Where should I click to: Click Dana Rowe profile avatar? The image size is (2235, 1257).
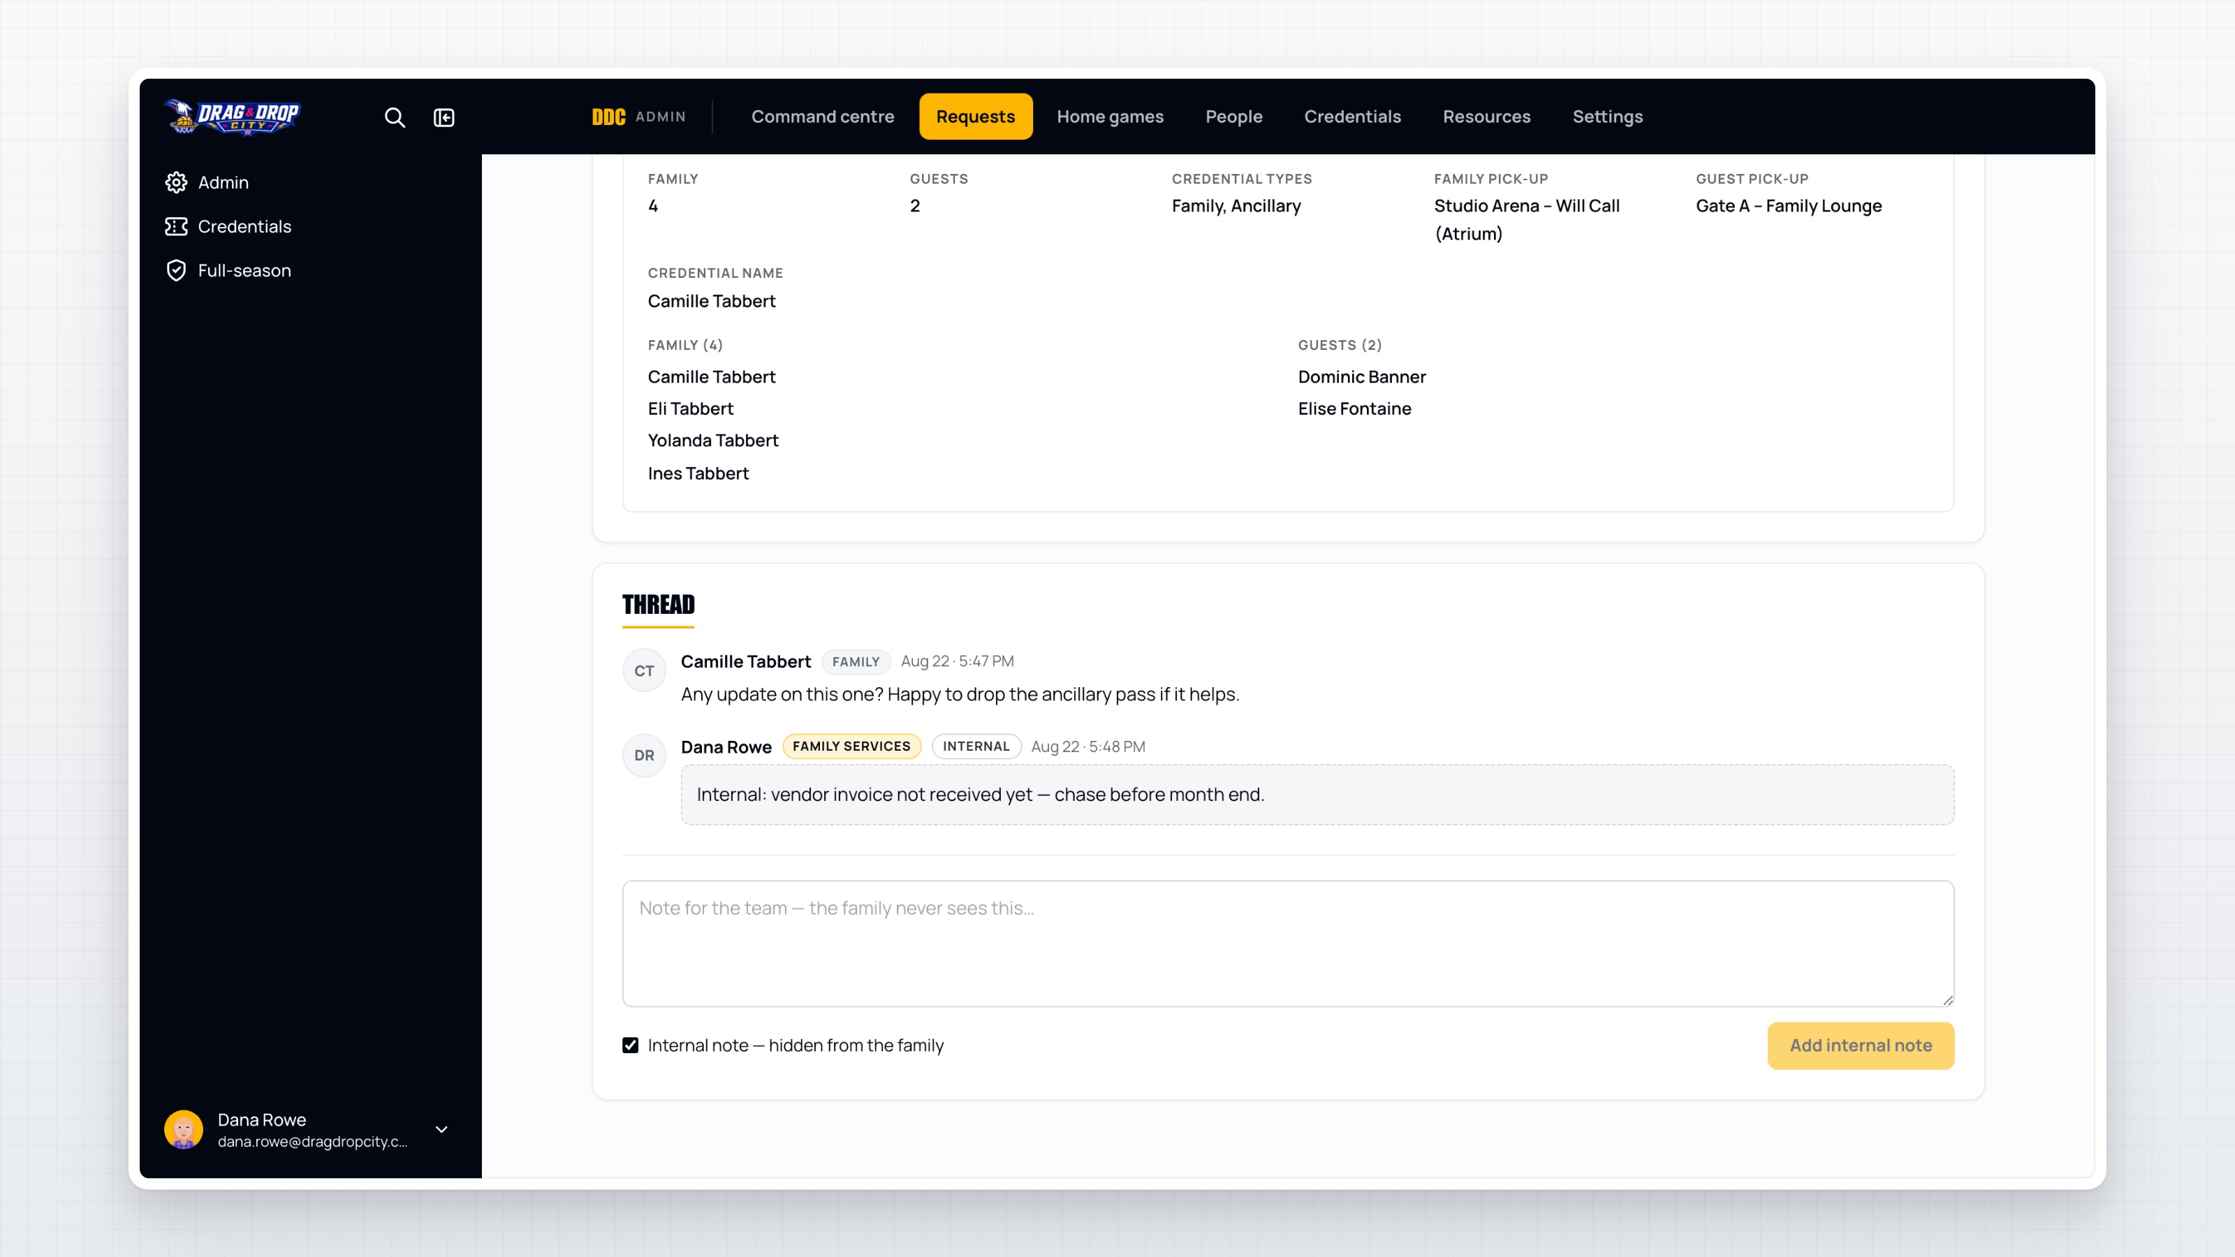183,1129
